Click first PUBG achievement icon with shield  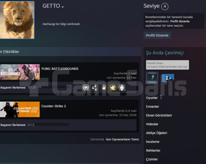point(86,87)
